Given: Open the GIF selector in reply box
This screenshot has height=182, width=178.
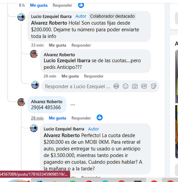Looking at the screenshot, I should click(x=144, y=86).
